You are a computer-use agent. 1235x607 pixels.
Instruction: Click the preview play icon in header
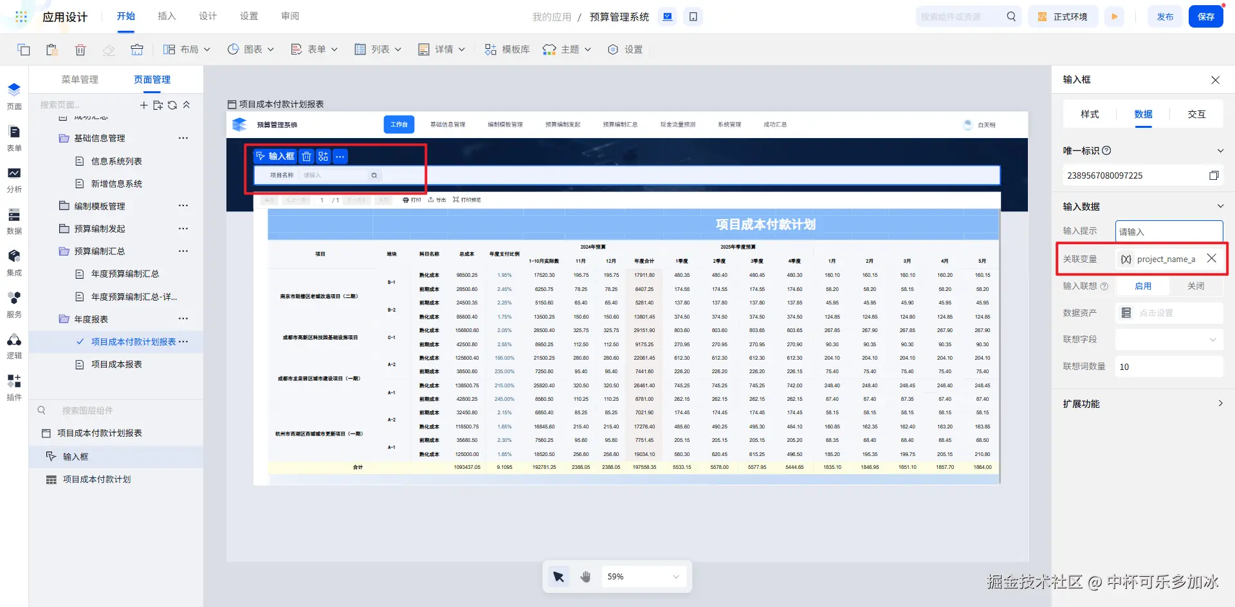click(1115, 17)
